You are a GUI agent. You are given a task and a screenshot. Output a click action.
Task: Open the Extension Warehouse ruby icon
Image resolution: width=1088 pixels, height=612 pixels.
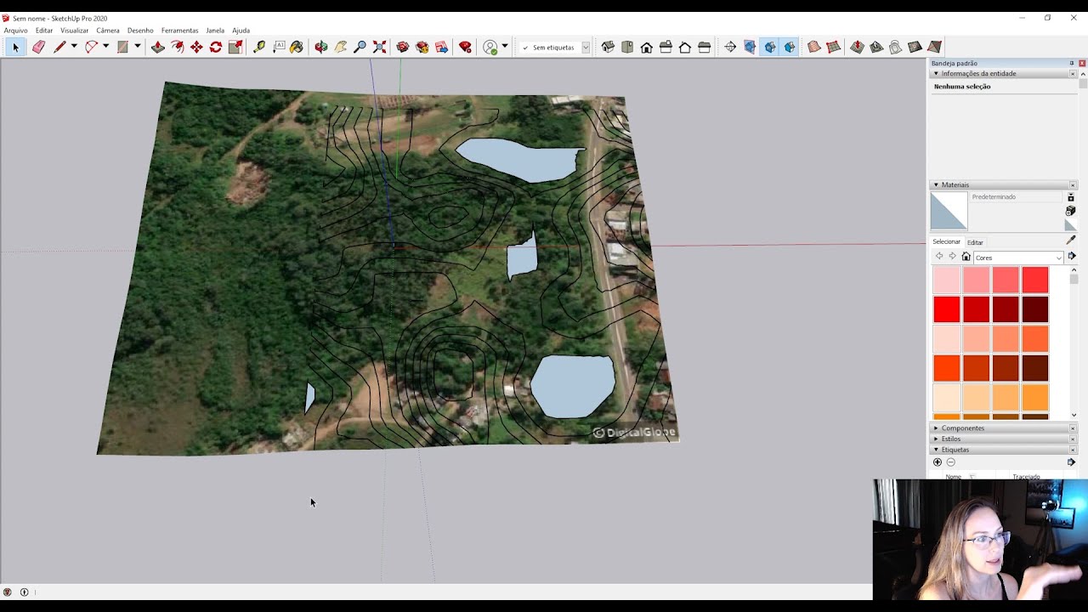465,48
